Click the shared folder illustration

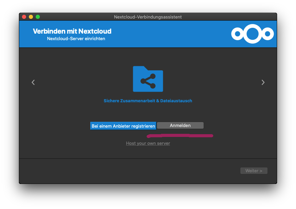148,79
